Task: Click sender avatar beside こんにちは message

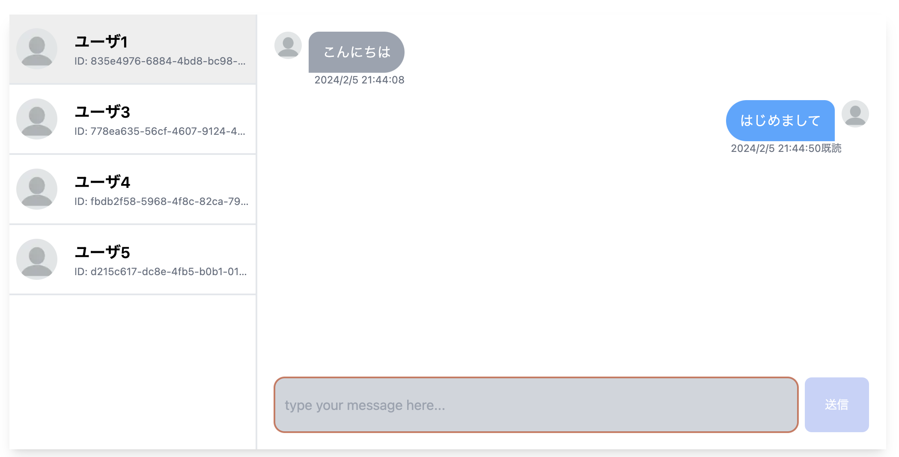Action: pos(288,45)
